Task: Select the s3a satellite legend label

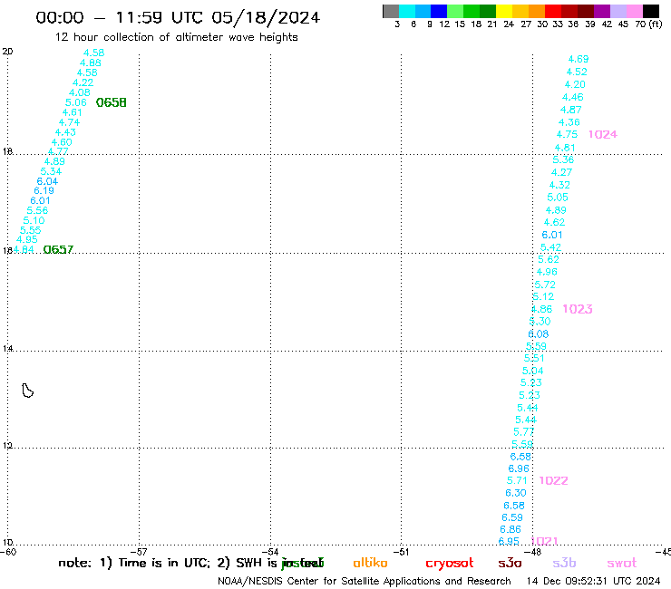Action: (511, 564)
